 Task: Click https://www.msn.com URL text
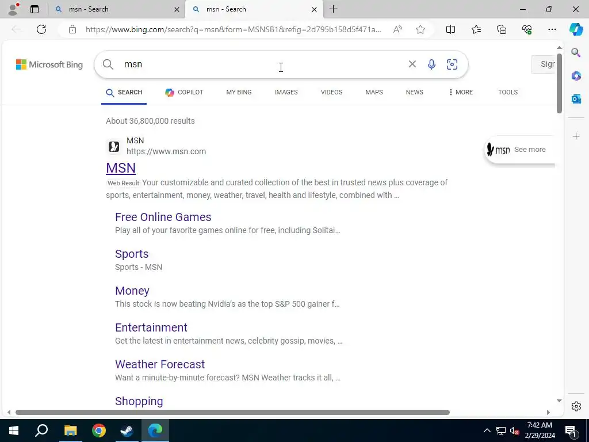pyautogui.click(x=166, y=151)
